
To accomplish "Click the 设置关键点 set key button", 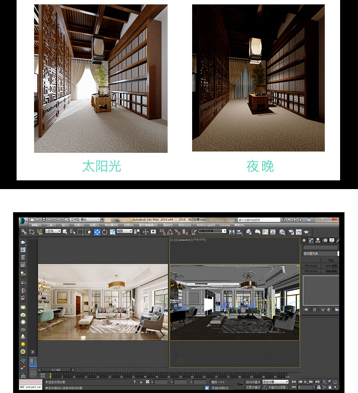I will [253, 387].
